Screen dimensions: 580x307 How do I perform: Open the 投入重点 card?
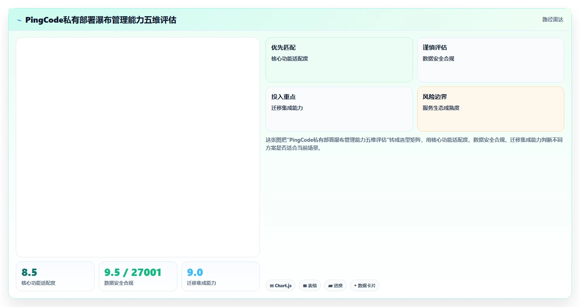[339, 109]
